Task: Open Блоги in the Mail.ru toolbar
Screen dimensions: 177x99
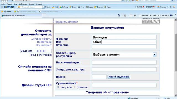Action: [x=73, y=7]
